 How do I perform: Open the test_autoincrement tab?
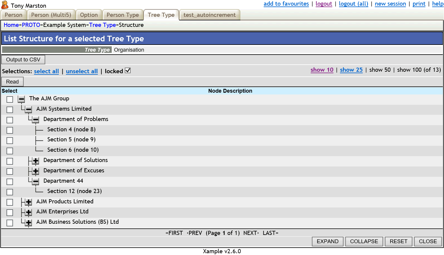tap(210, 15)
